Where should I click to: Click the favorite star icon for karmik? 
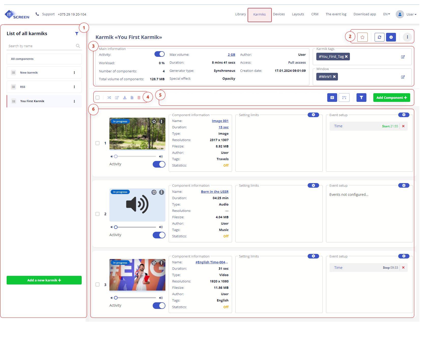(362, 37)
